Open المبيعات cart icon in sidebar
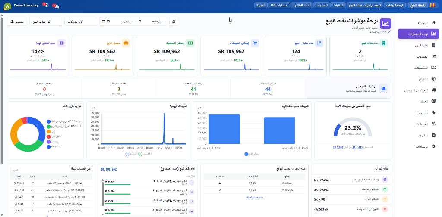This screenshot has height=217, width=442. 433,56
